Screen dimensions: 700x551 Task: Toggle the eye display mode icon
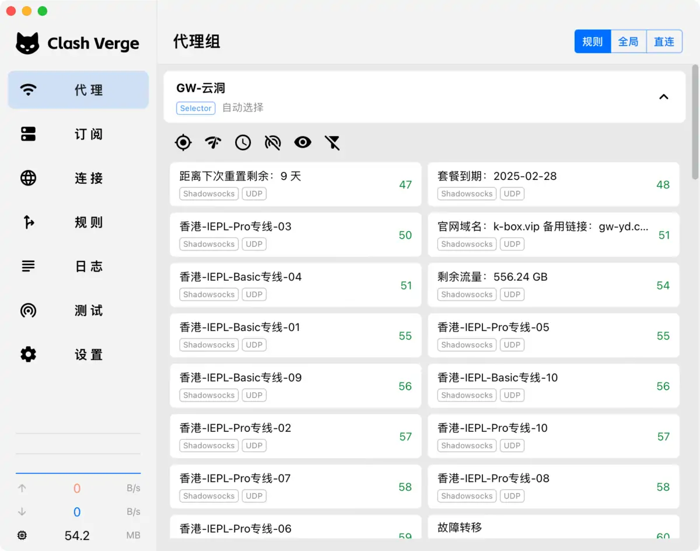[302, 142]
